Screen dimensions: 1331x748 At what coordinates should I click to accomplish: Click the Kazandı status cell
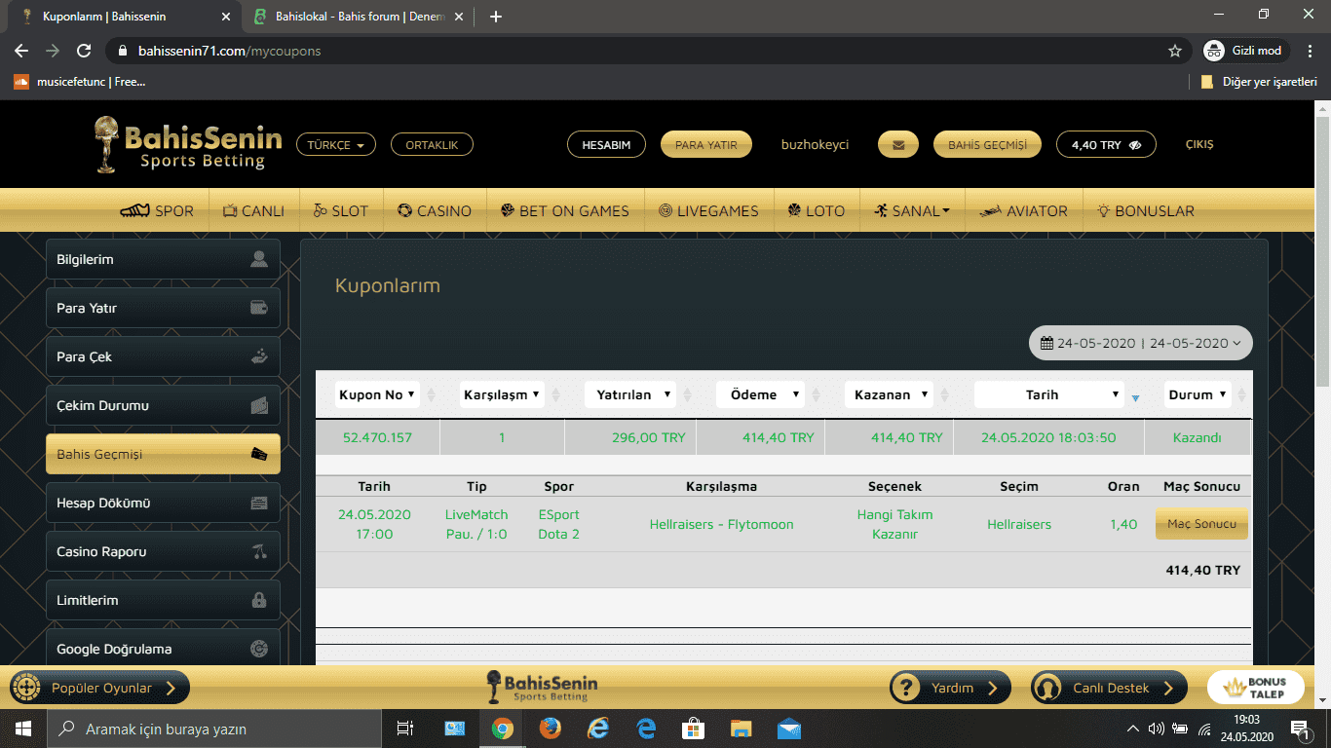coord(1198,437)
